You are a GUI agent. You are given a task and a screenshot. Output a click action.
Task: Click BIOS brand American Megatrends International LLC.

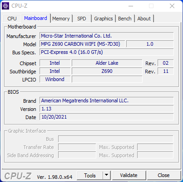(107, 101)
